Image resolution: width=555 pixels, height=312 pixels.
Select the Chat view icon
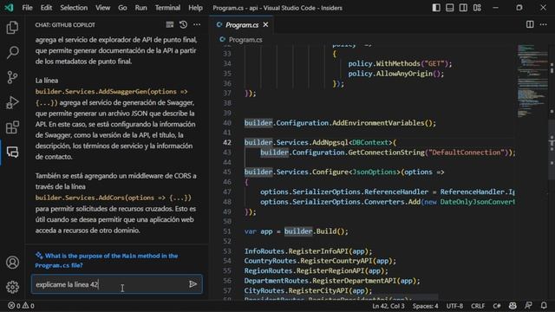(12, 153)
